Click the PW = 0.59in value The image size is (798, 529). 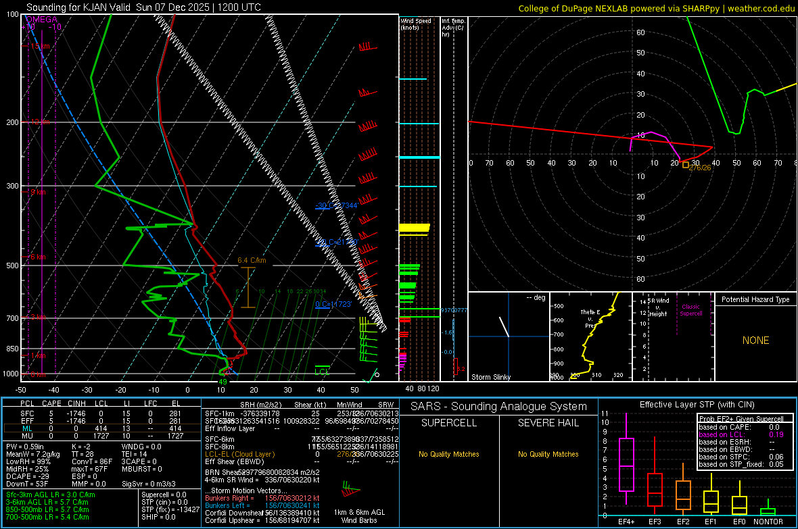click(24, 447)
